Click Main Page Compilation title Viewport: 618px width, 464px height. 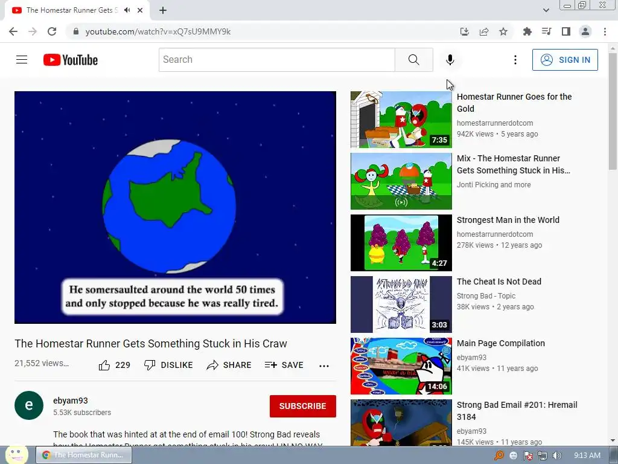click(500, 343)
